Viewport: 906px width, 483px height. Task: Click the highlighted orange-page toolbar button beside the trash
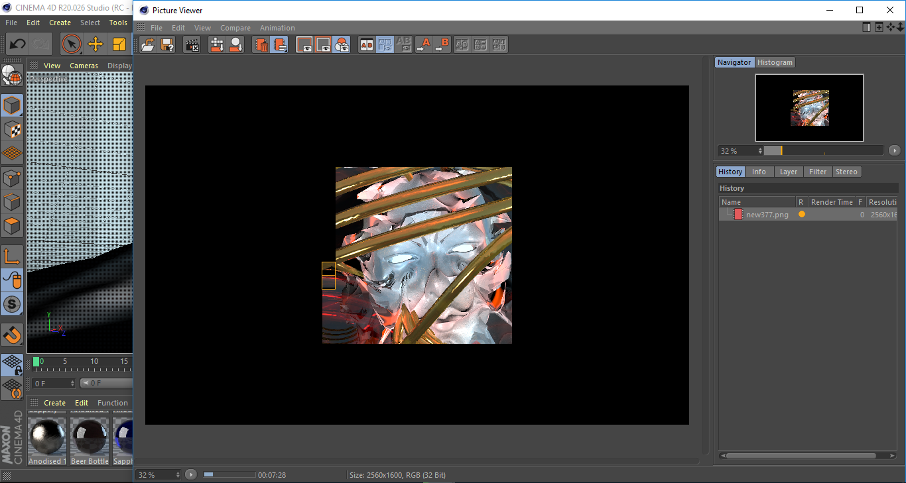[279, 44]
